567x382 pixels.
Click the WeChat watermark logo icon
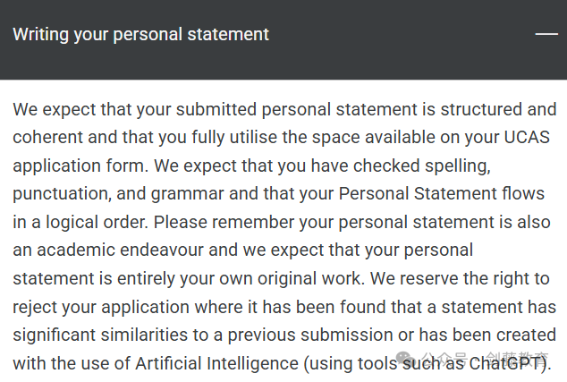coord(405,358)
